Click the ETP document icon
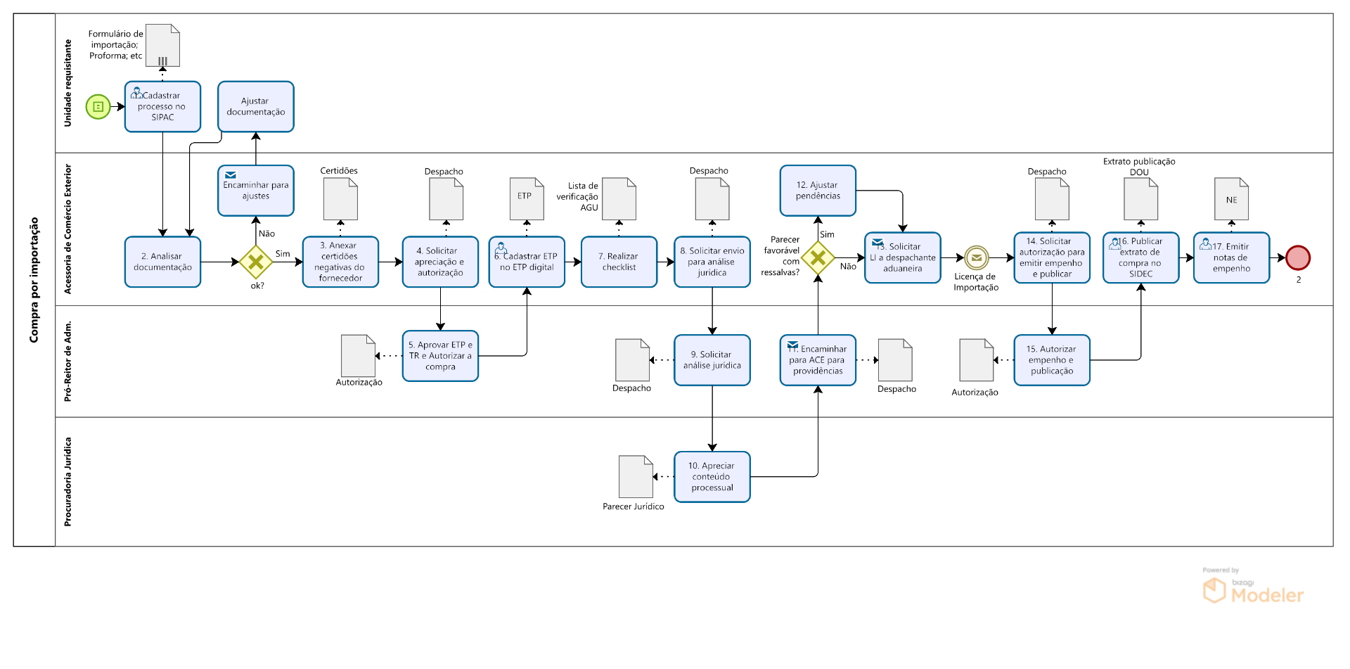This screenshot has height=669, width=1350. click(x=527, y=198)
